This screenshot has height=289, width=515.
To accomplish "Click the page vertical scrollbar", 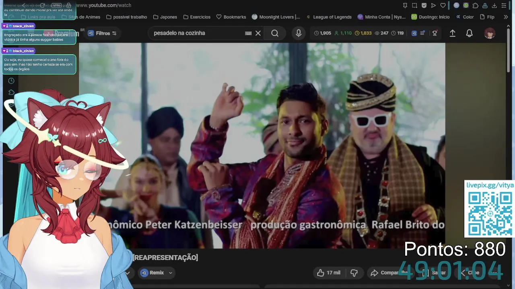I will (509, 51).
